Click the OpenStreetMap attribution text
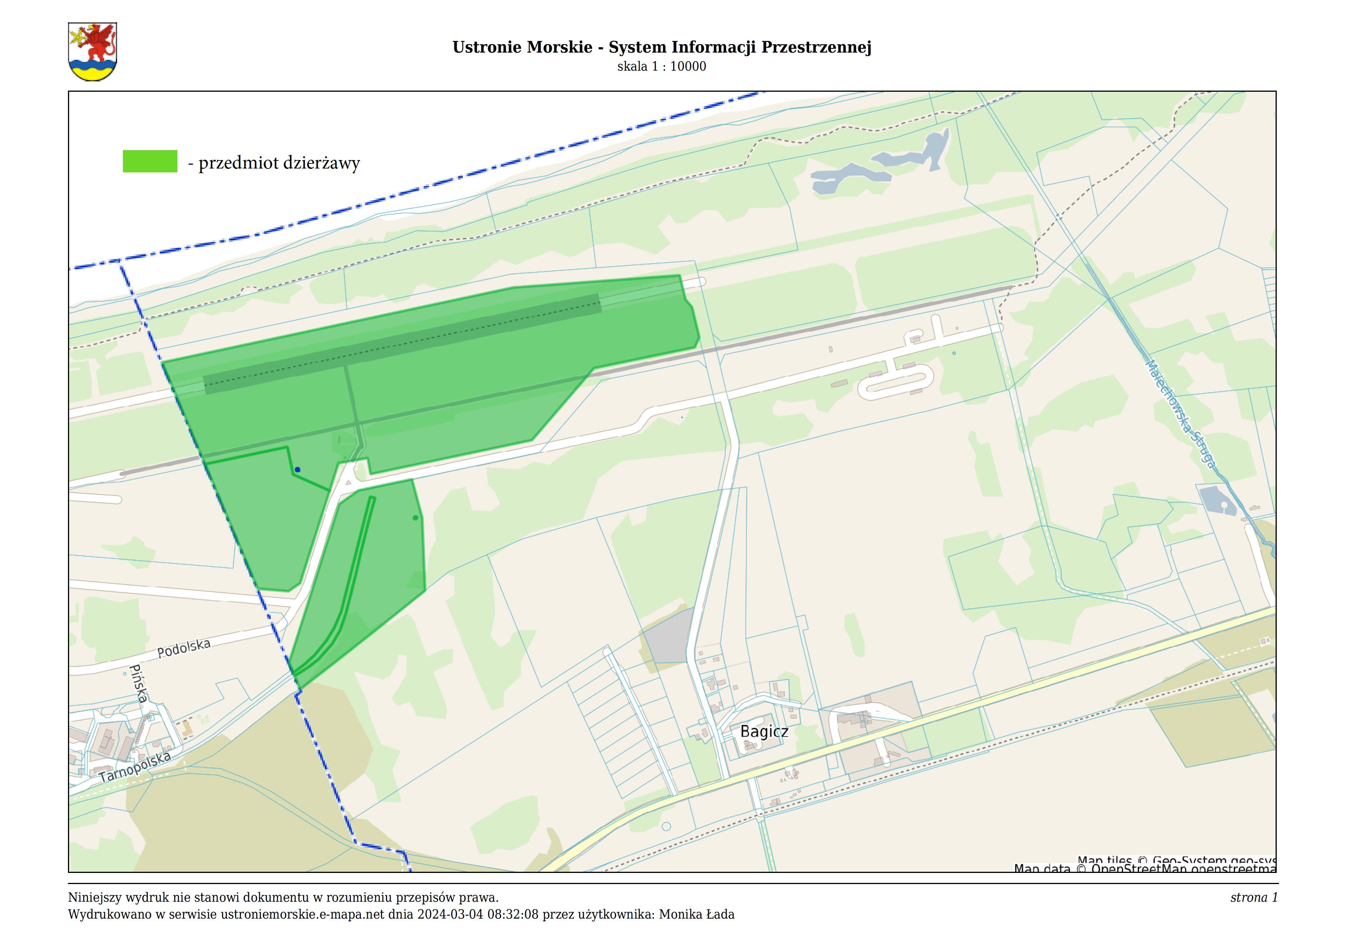This screenshot has width=1347, height=952. click(1144, 868)
